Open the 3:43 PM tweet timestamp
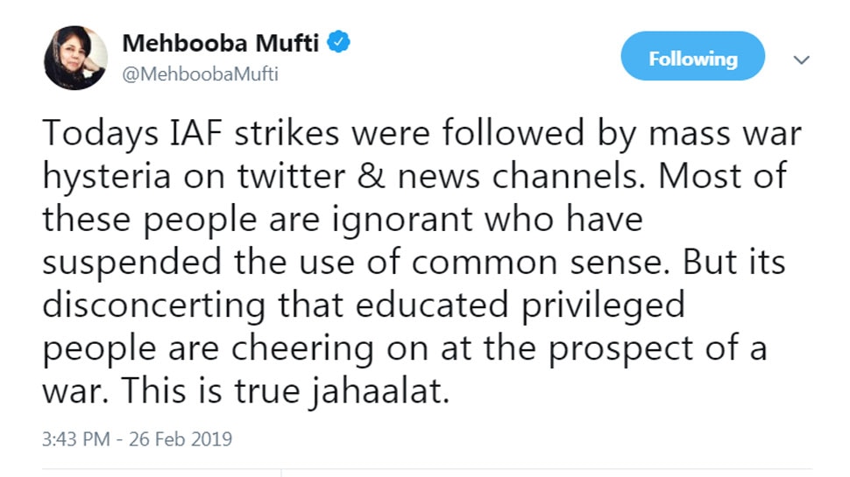The height and width of the screenshot is (477, 850). [x=76, y=438]
